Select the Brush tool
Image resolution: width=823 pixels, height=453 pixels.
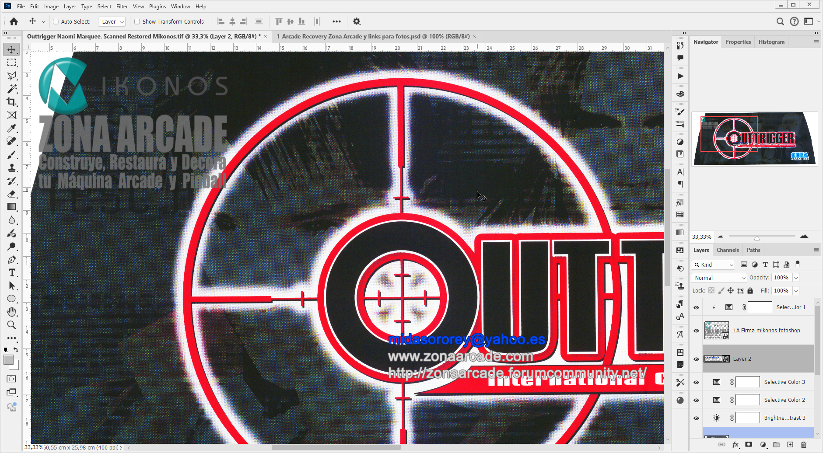coord(12,155)
